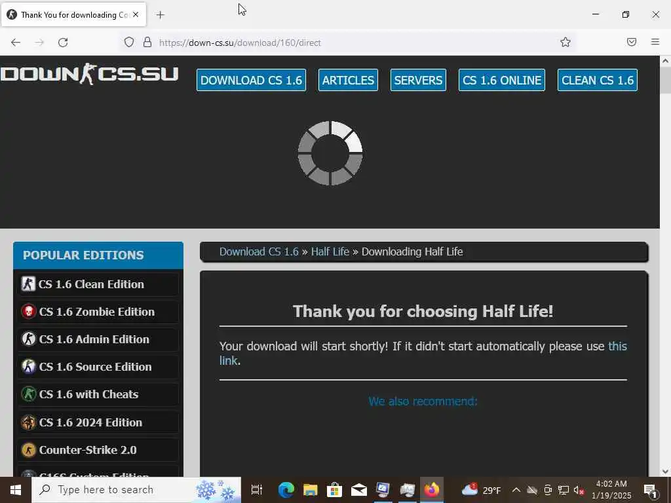Launch Microsoft Edge from the taskbar
Image resolution: width=671 pixels, height=503 pixels.
286,490
